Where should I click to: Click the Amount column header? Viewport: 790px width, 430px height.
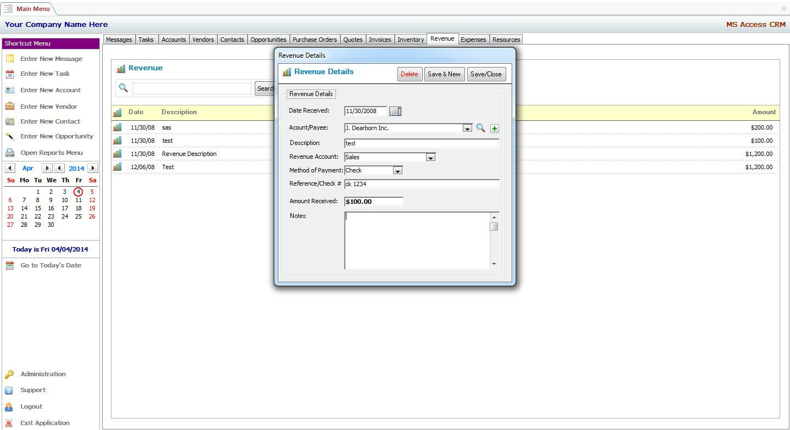764,112
